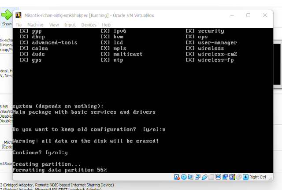Click the shared folders status icon
The image size is (282, 190).
211,177
